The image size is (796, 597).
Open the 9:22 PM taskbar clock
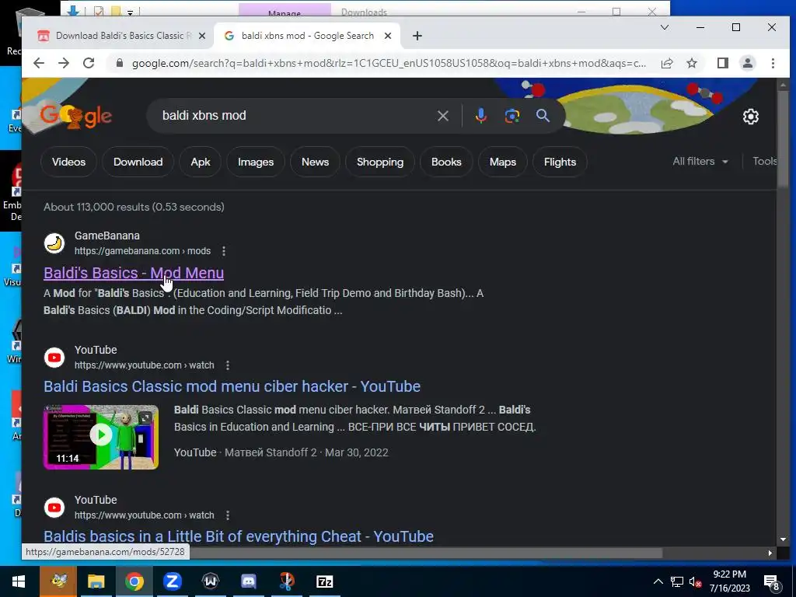click(x=729, y=581)
